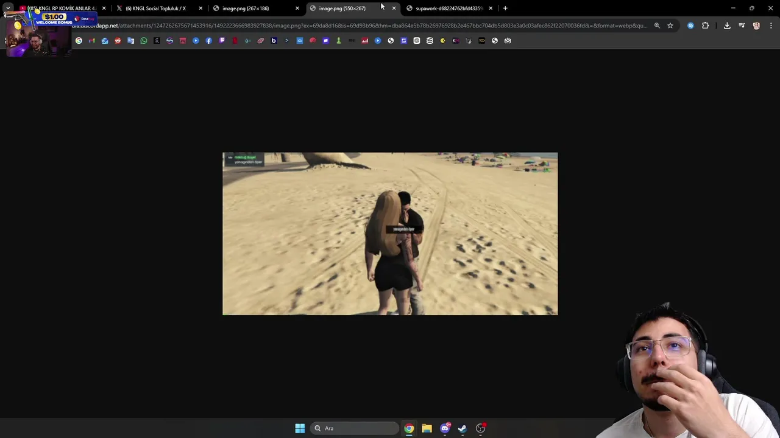
Task: Open Discord from the taskbar
Action: point(445,428)
